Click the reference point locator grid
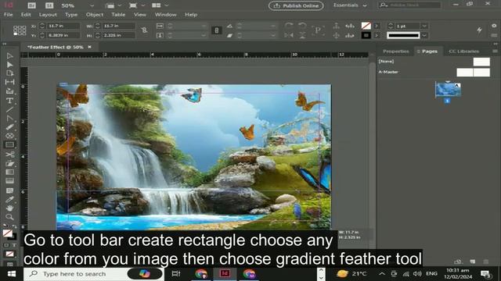 pyautogui.click(x=20, y=30)
